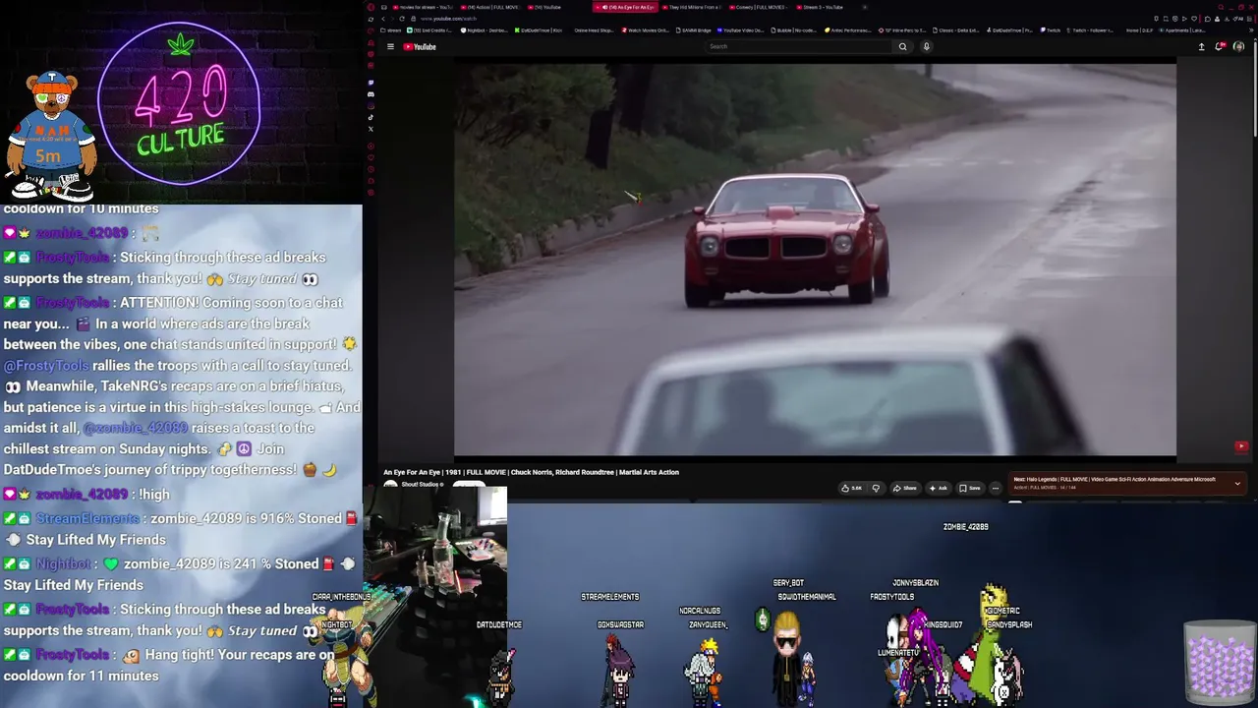Image resolution: width=1258 pixels, height=708 pixels.
Task: Share the An Eye For An Eye video
Action: pyautogui.click(x=905, y=488)
